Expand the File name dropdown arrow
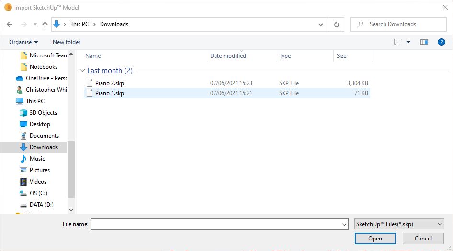 tap(344, 224)
